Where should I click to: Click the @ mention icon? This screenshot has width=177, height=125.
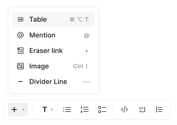[20, 35]
